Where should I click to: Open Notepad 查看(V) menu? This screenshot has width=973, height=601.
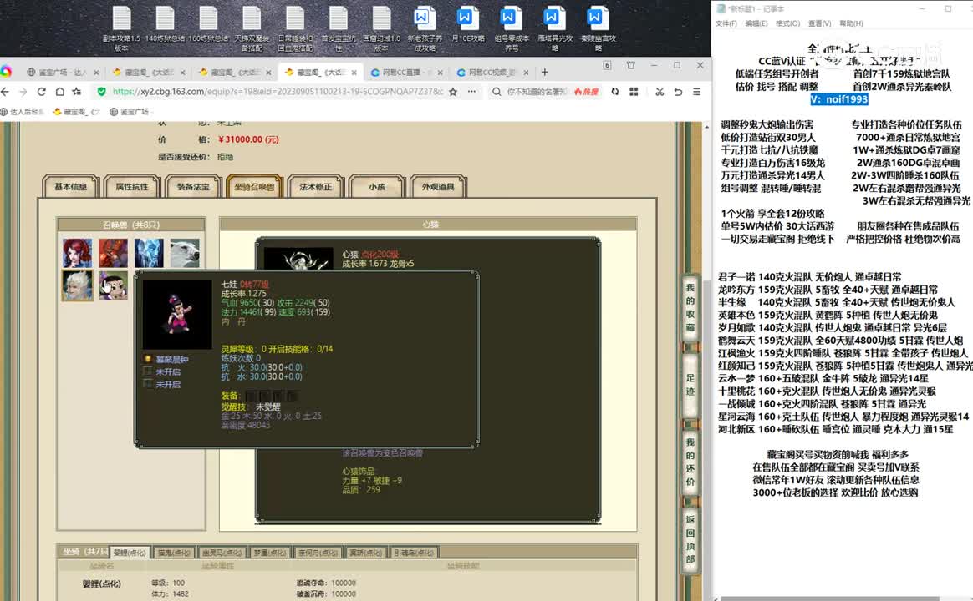819,23
